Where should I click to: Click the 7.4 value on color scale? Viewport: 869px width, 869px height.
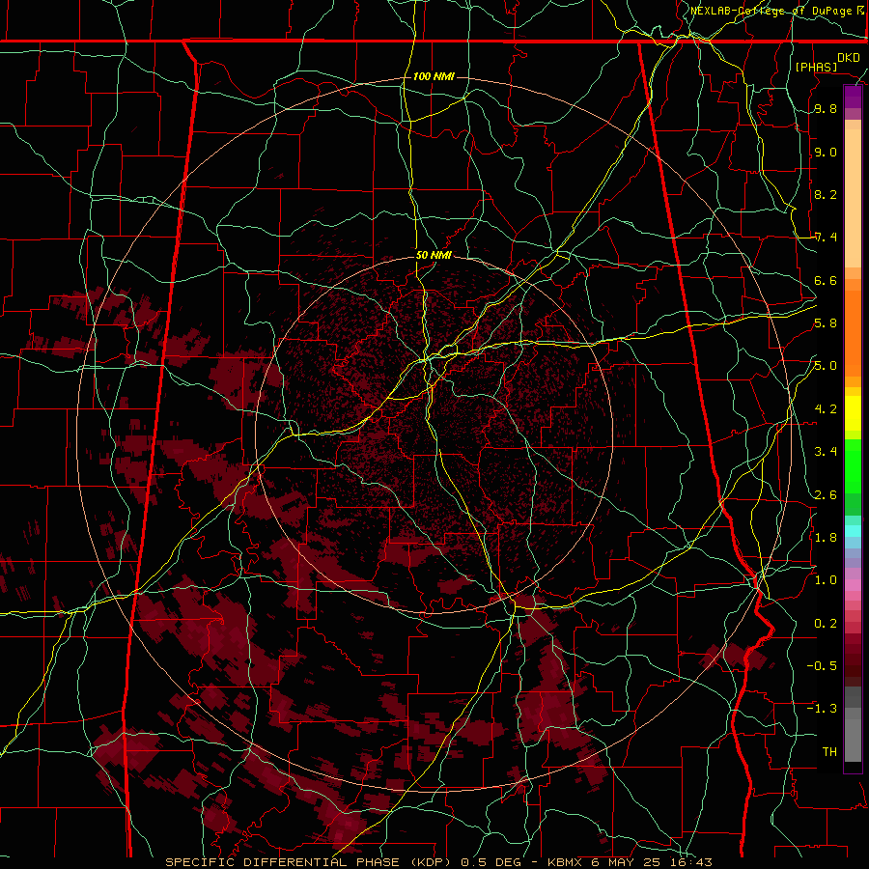(x=826, y=238)
